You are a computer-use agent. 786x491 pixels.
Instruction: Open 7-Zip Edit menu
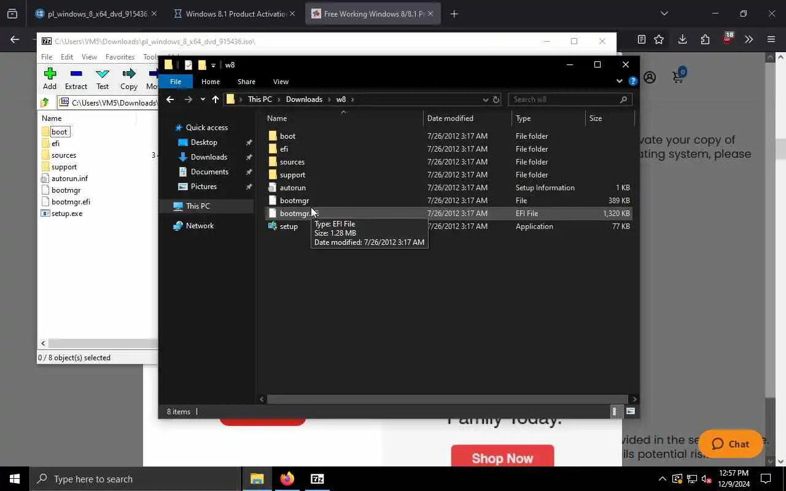(x=67, y=57)
